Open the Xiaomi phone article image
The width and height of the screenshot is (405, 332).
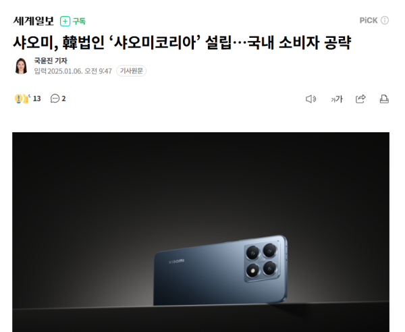pos(200,232)
